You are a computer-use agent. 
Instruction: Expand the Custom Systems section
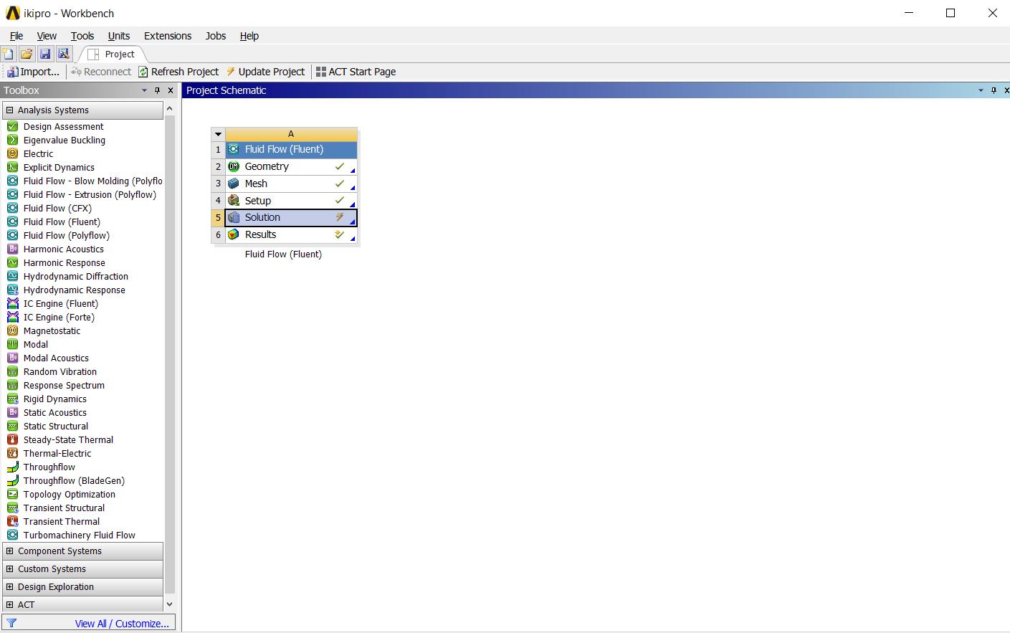coord(10,569)
